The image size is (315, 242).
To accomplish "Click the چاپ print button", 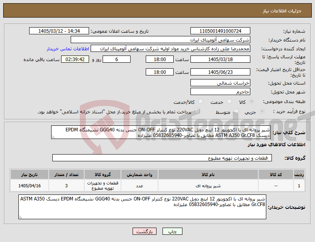I will point(172,231).
